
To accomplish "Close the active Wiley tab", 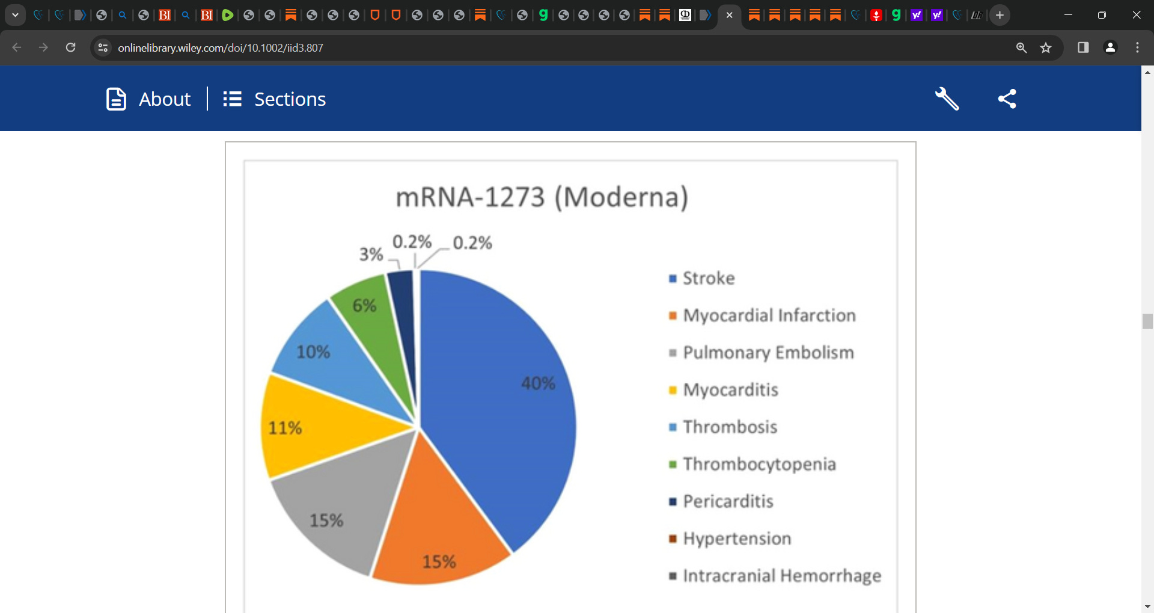I will pos(729,15).
